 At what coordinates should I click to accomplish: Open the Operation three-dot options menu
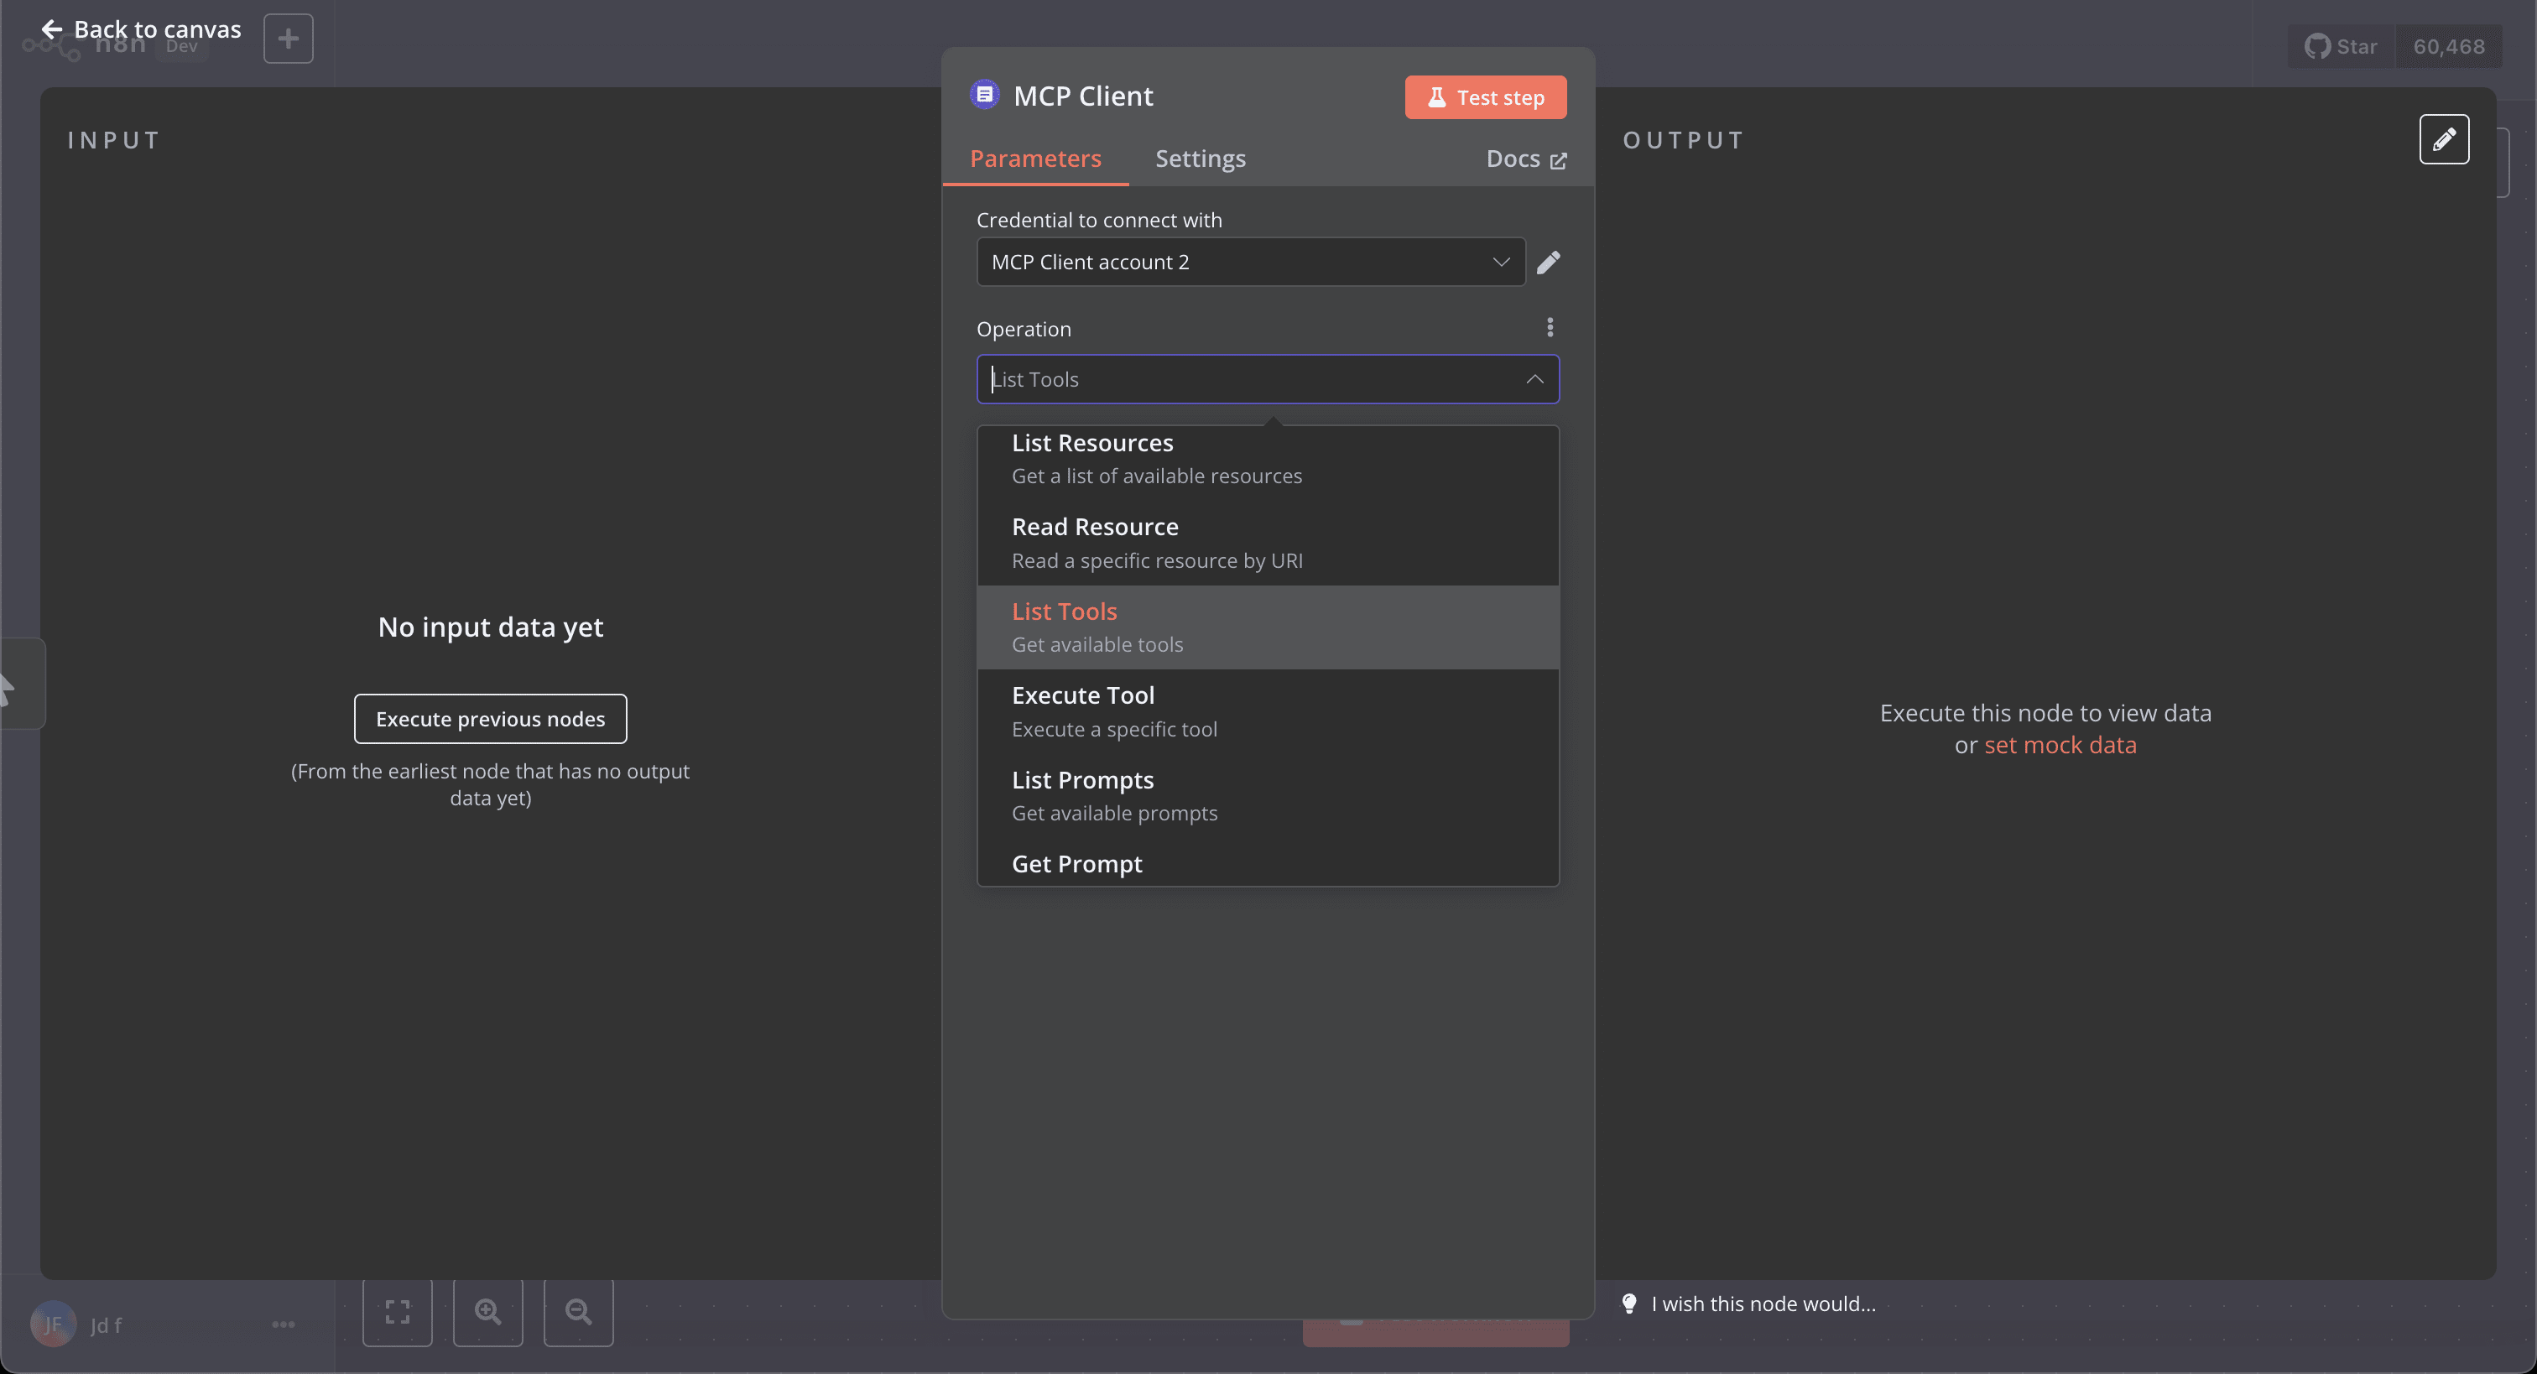pos(1550,327)
